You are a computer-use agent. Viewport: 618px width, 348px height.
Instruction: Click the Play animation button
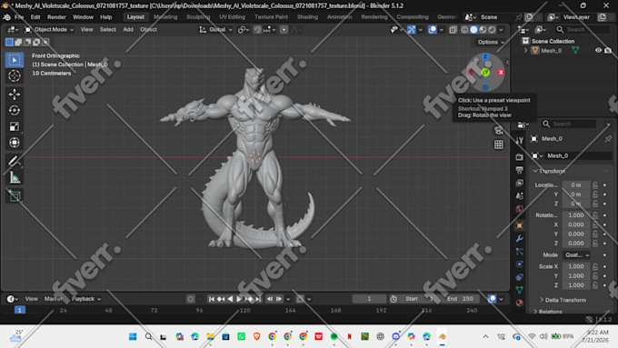239,299
